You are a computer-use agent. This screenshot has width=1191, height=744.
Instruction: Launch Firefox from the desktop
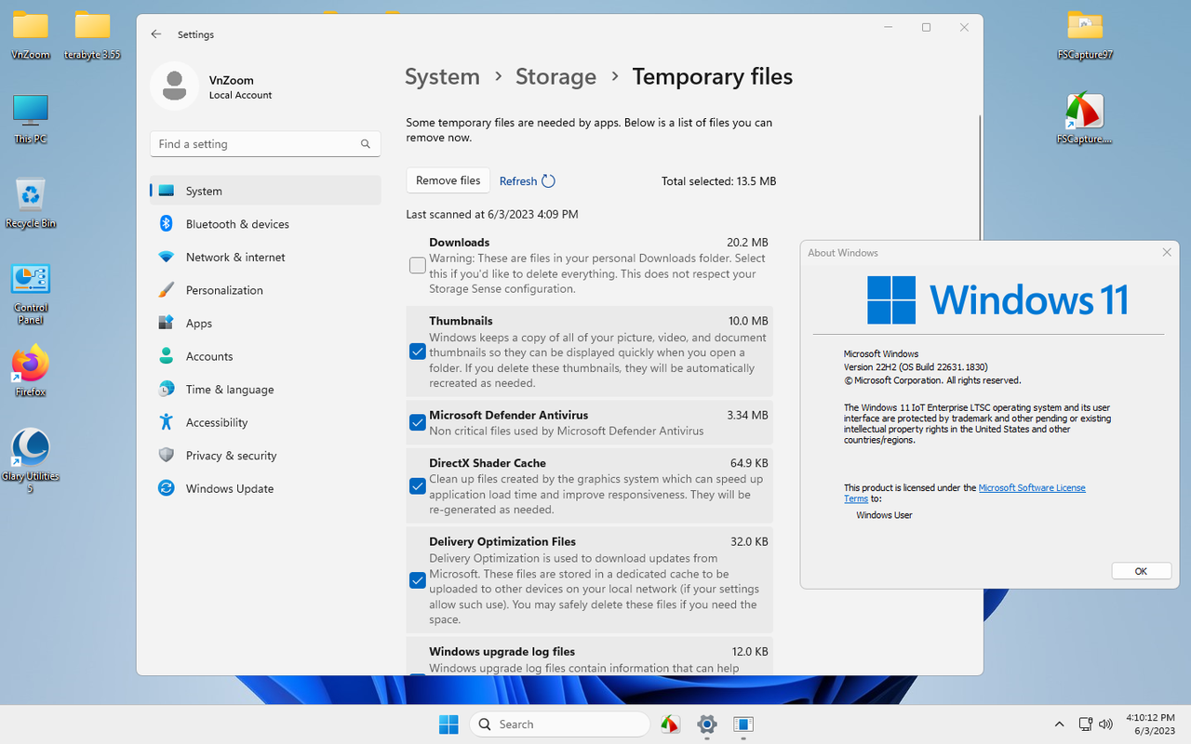pos(31,371)
